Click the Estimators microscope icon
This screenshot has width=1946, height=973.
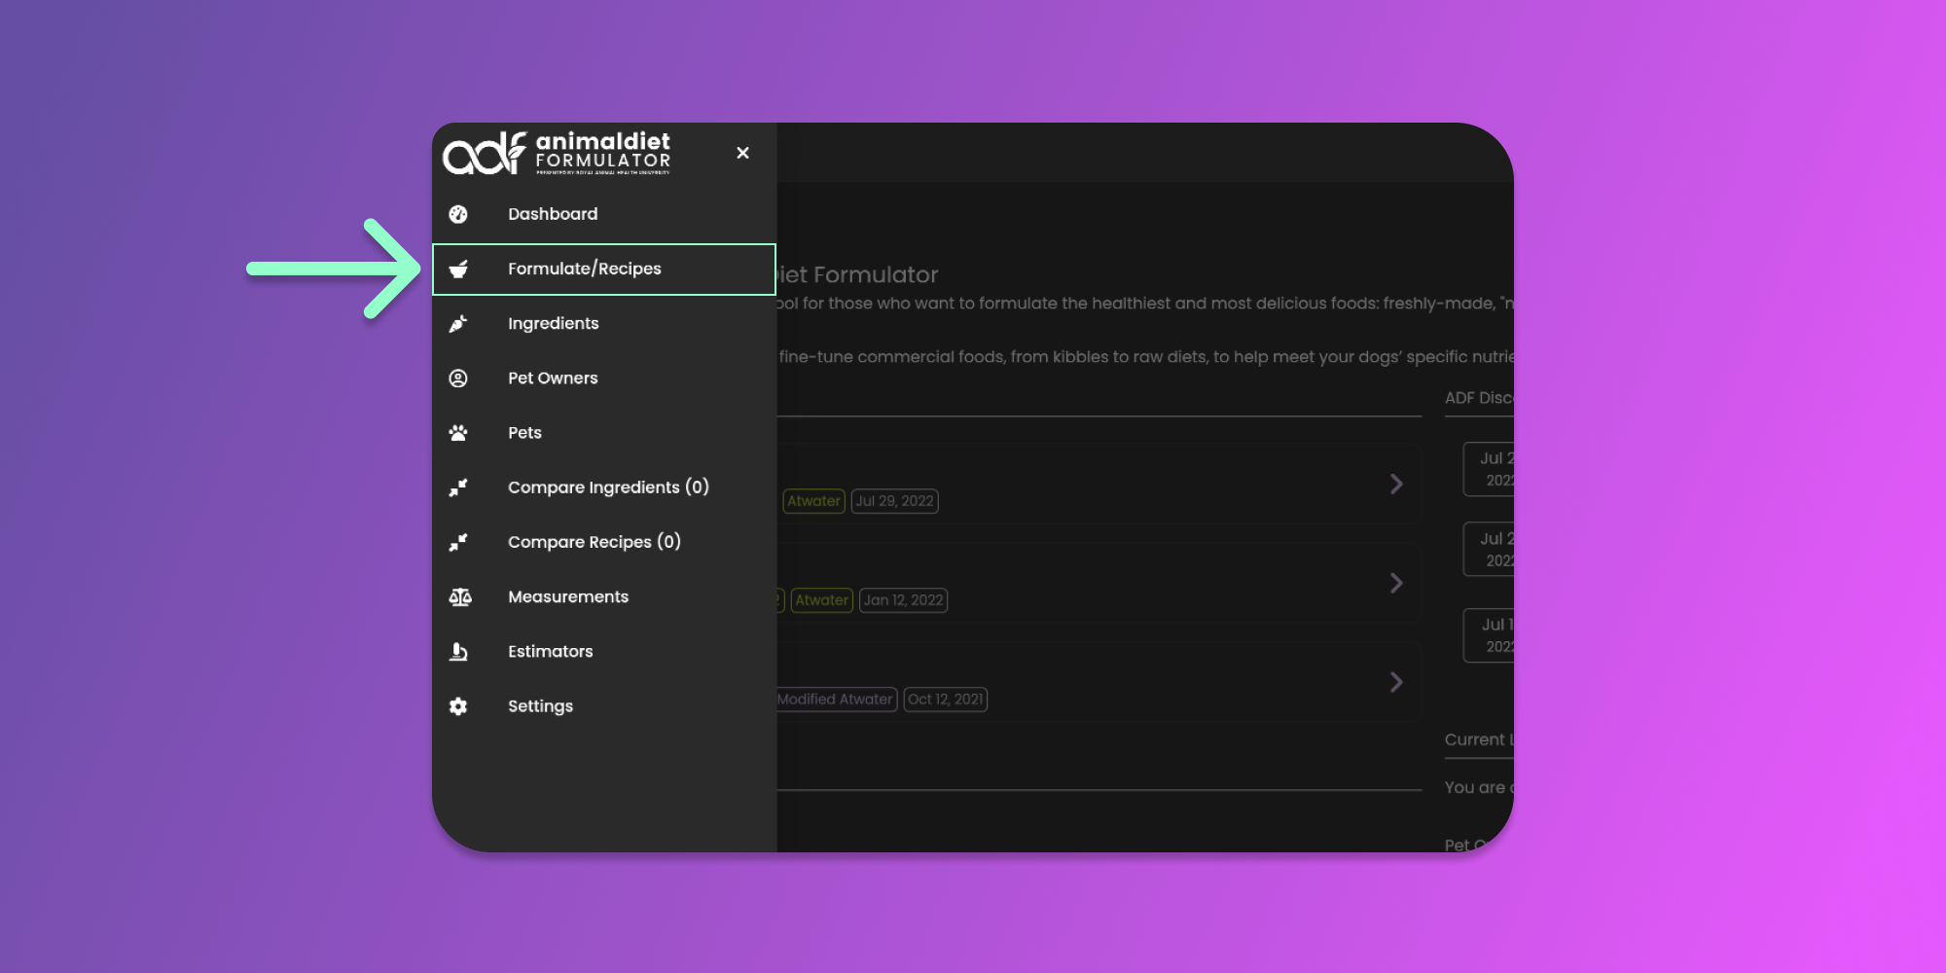(458, 652)
